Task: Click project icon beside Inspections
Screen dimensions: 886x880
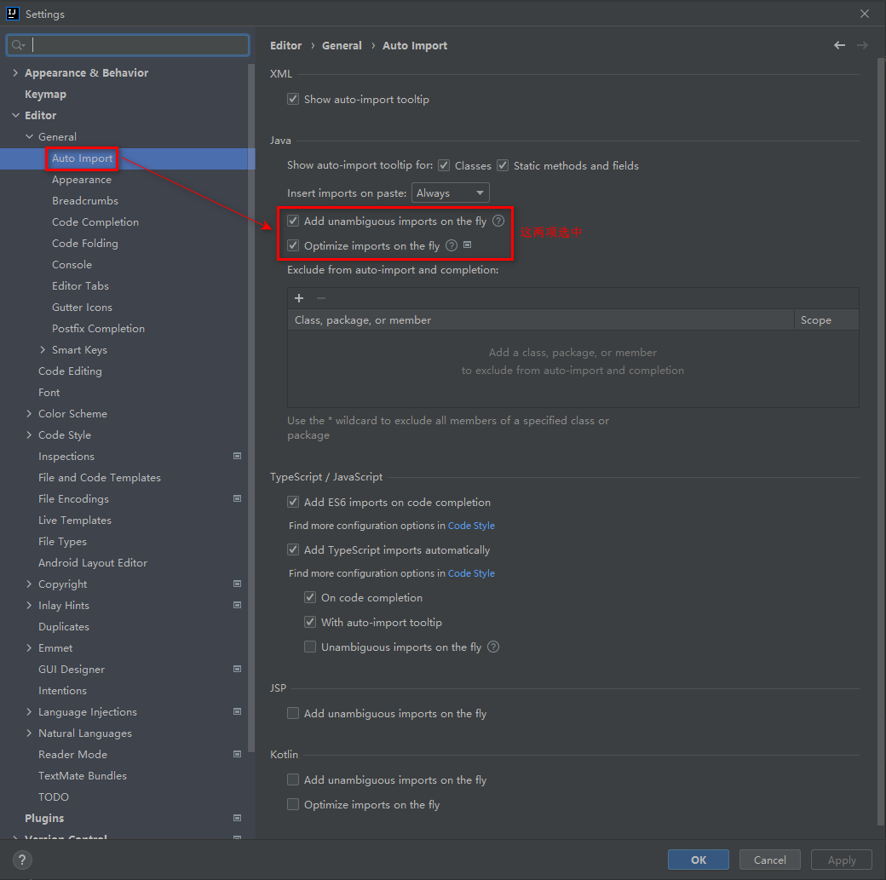Action: (x=238, y=456)
